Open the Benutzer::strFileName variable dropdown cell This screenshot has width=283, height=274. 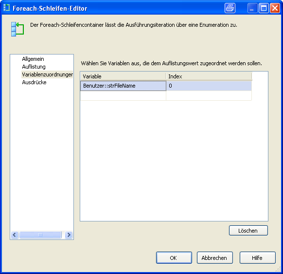tap(123, 86)
